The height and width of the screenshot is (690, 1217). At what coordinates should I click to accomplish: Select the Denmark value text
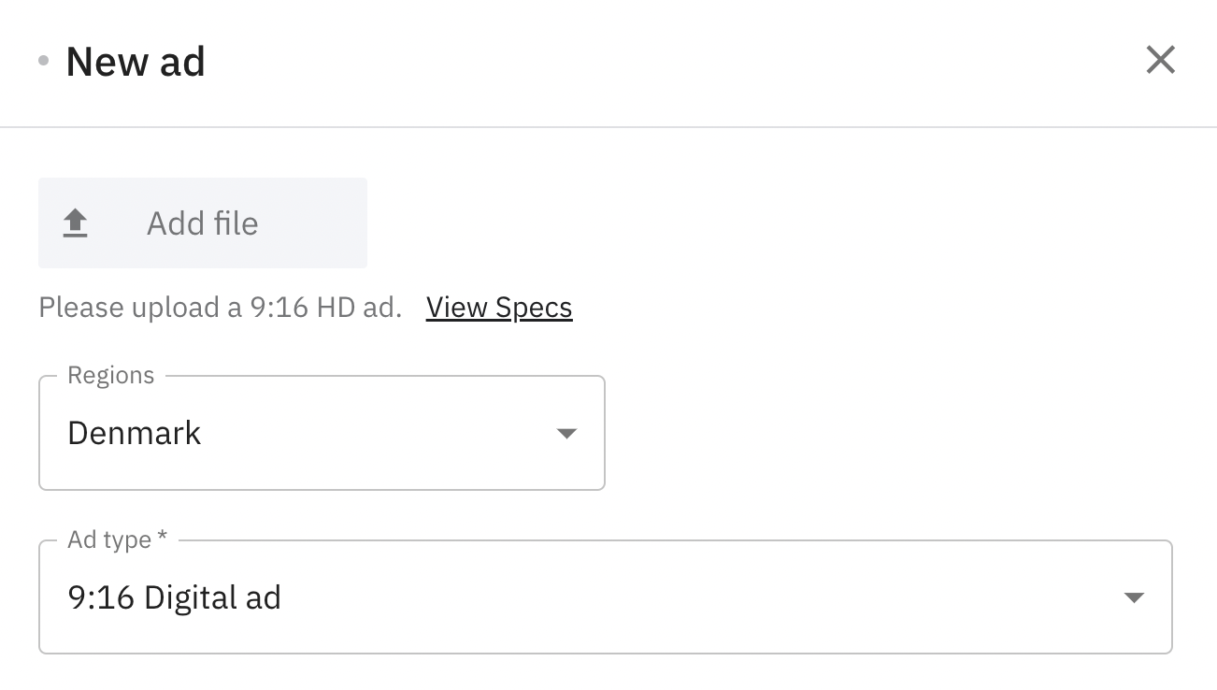(x=135, y=434)
